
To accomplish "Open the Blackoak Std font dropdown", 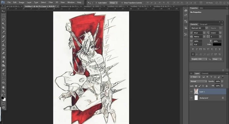I will [207, 28].
